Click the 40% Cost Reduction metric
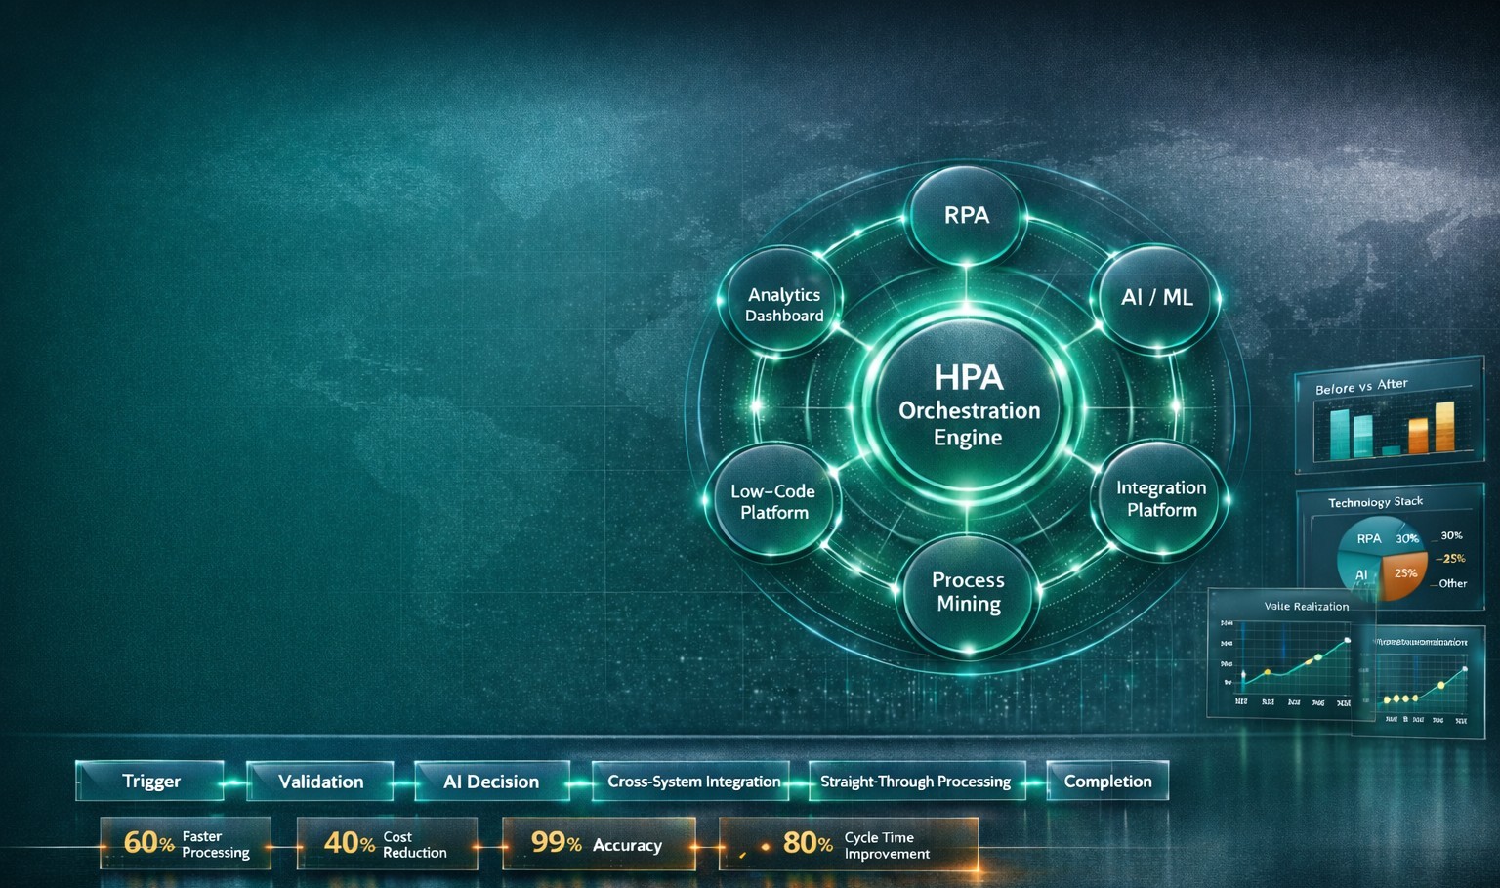 [385, 843]
